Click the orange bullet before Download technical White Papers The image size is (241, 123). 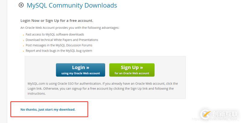point(23,40)
